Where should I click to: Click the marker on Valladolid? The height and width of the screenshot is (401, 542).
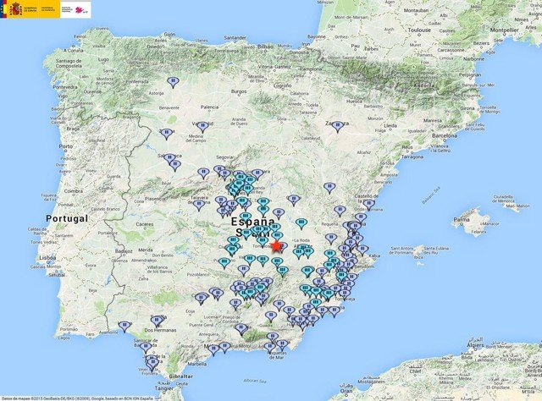202,127
